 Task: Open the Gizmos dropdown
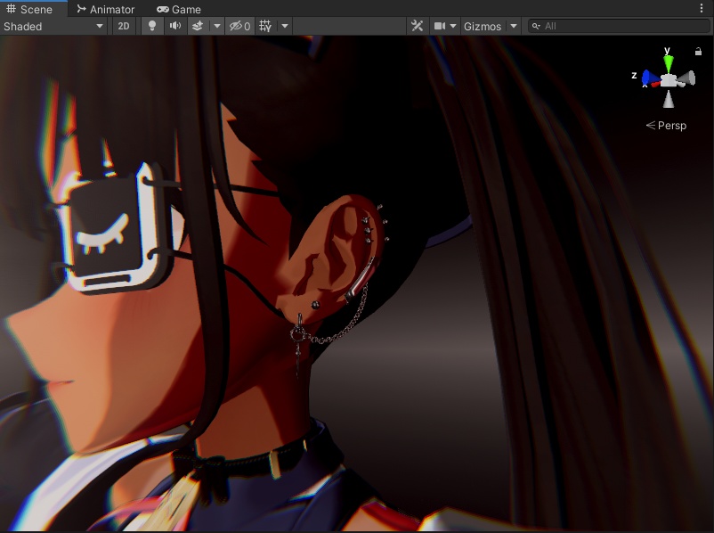484,26
